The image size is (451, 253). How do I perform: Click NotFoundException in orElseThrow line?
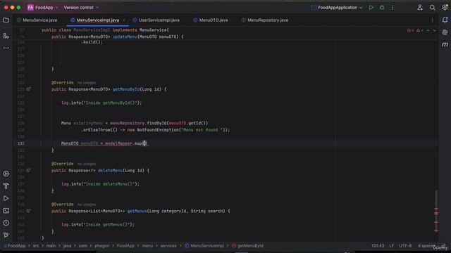point(158,130)
